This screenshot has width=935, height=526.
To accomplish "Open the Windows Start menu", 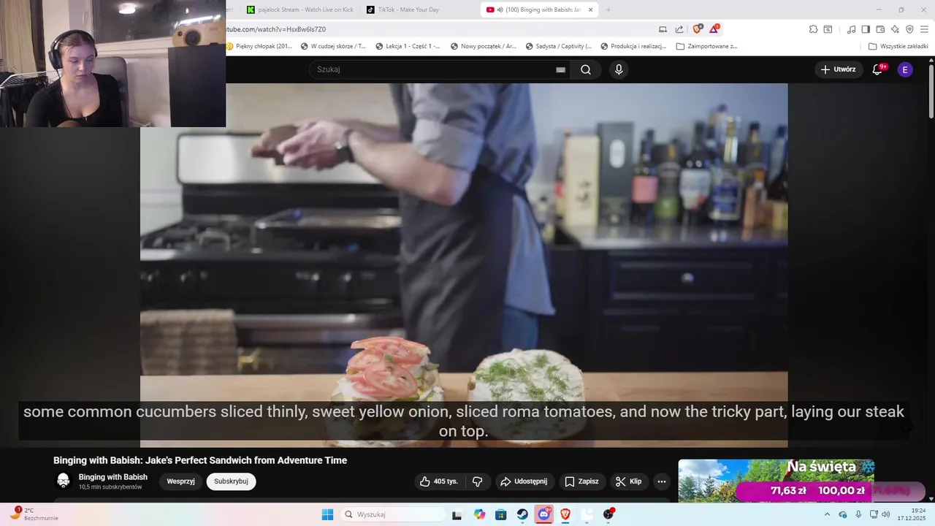I will pyautogui.click(x=327, y=514).
